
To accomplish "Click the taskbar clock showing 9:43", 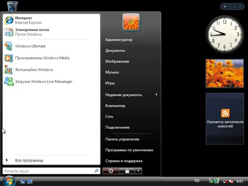I will (240, 181).
